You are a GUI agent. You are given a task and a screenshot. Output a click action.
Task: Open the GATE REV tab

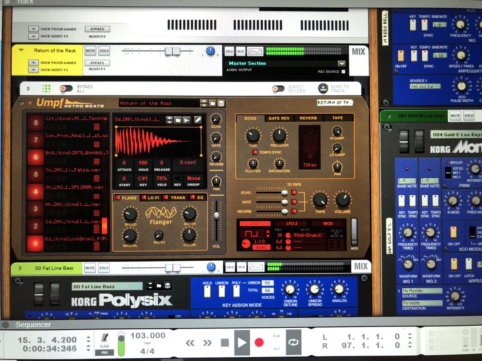[x=279, y=118]
